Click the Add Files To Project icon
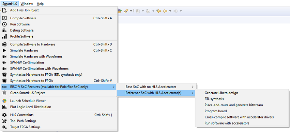The height and width of the screenshot is (132, 290). (x=4, y=10)
